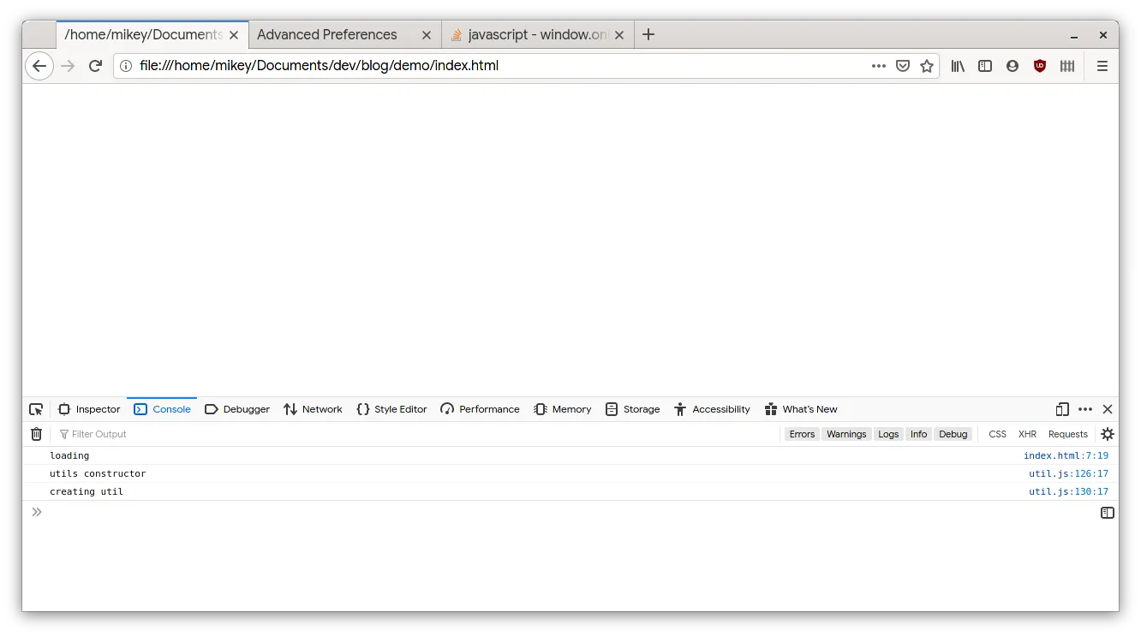Open a new browser tab
The width and height of the screenshot is (1141, 636).
pyautogui.click(x=648, y=34)
